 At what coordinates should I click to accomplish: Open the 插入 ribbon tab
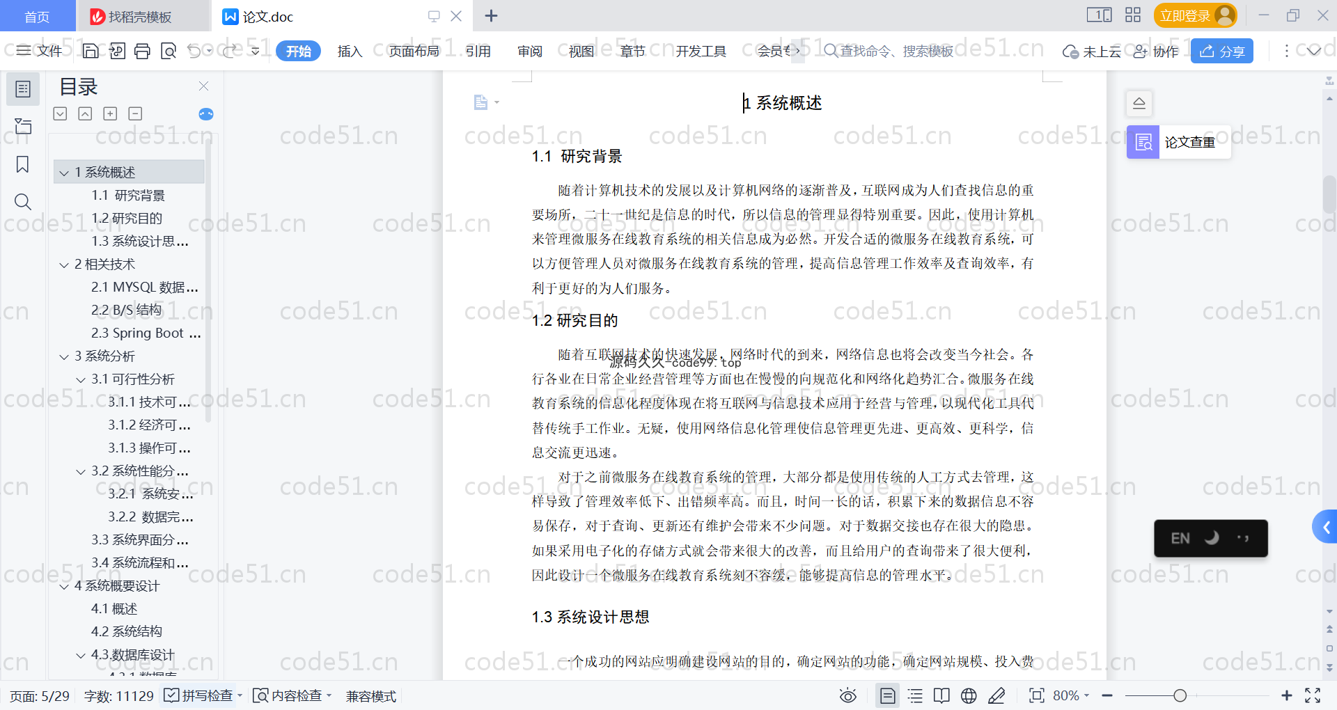pyautogui.click(x=350, y=51)
